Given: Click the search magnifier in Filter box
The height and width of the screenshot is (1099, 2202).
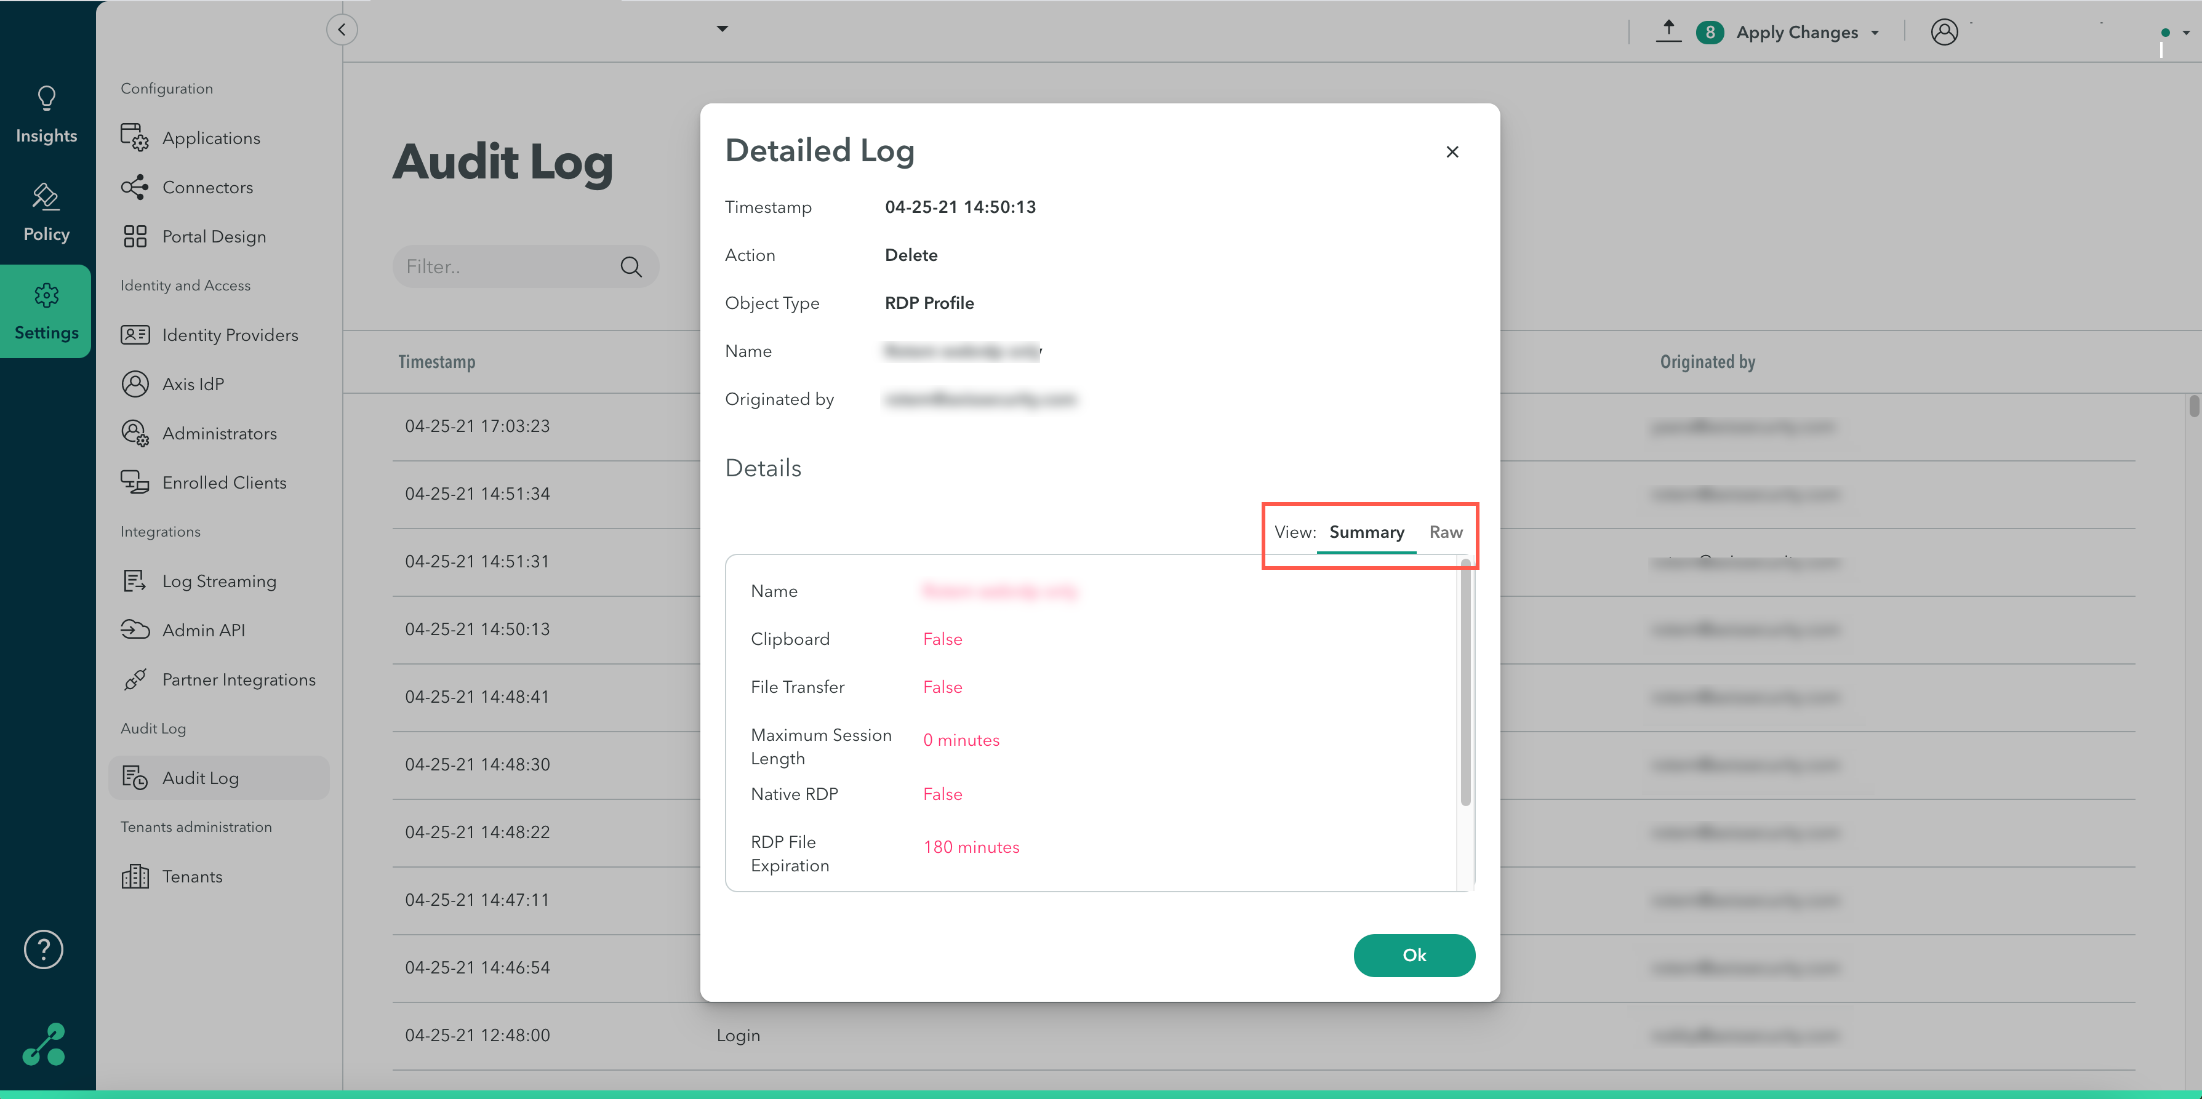Looking at the screenshot, I should coord(631,268).
